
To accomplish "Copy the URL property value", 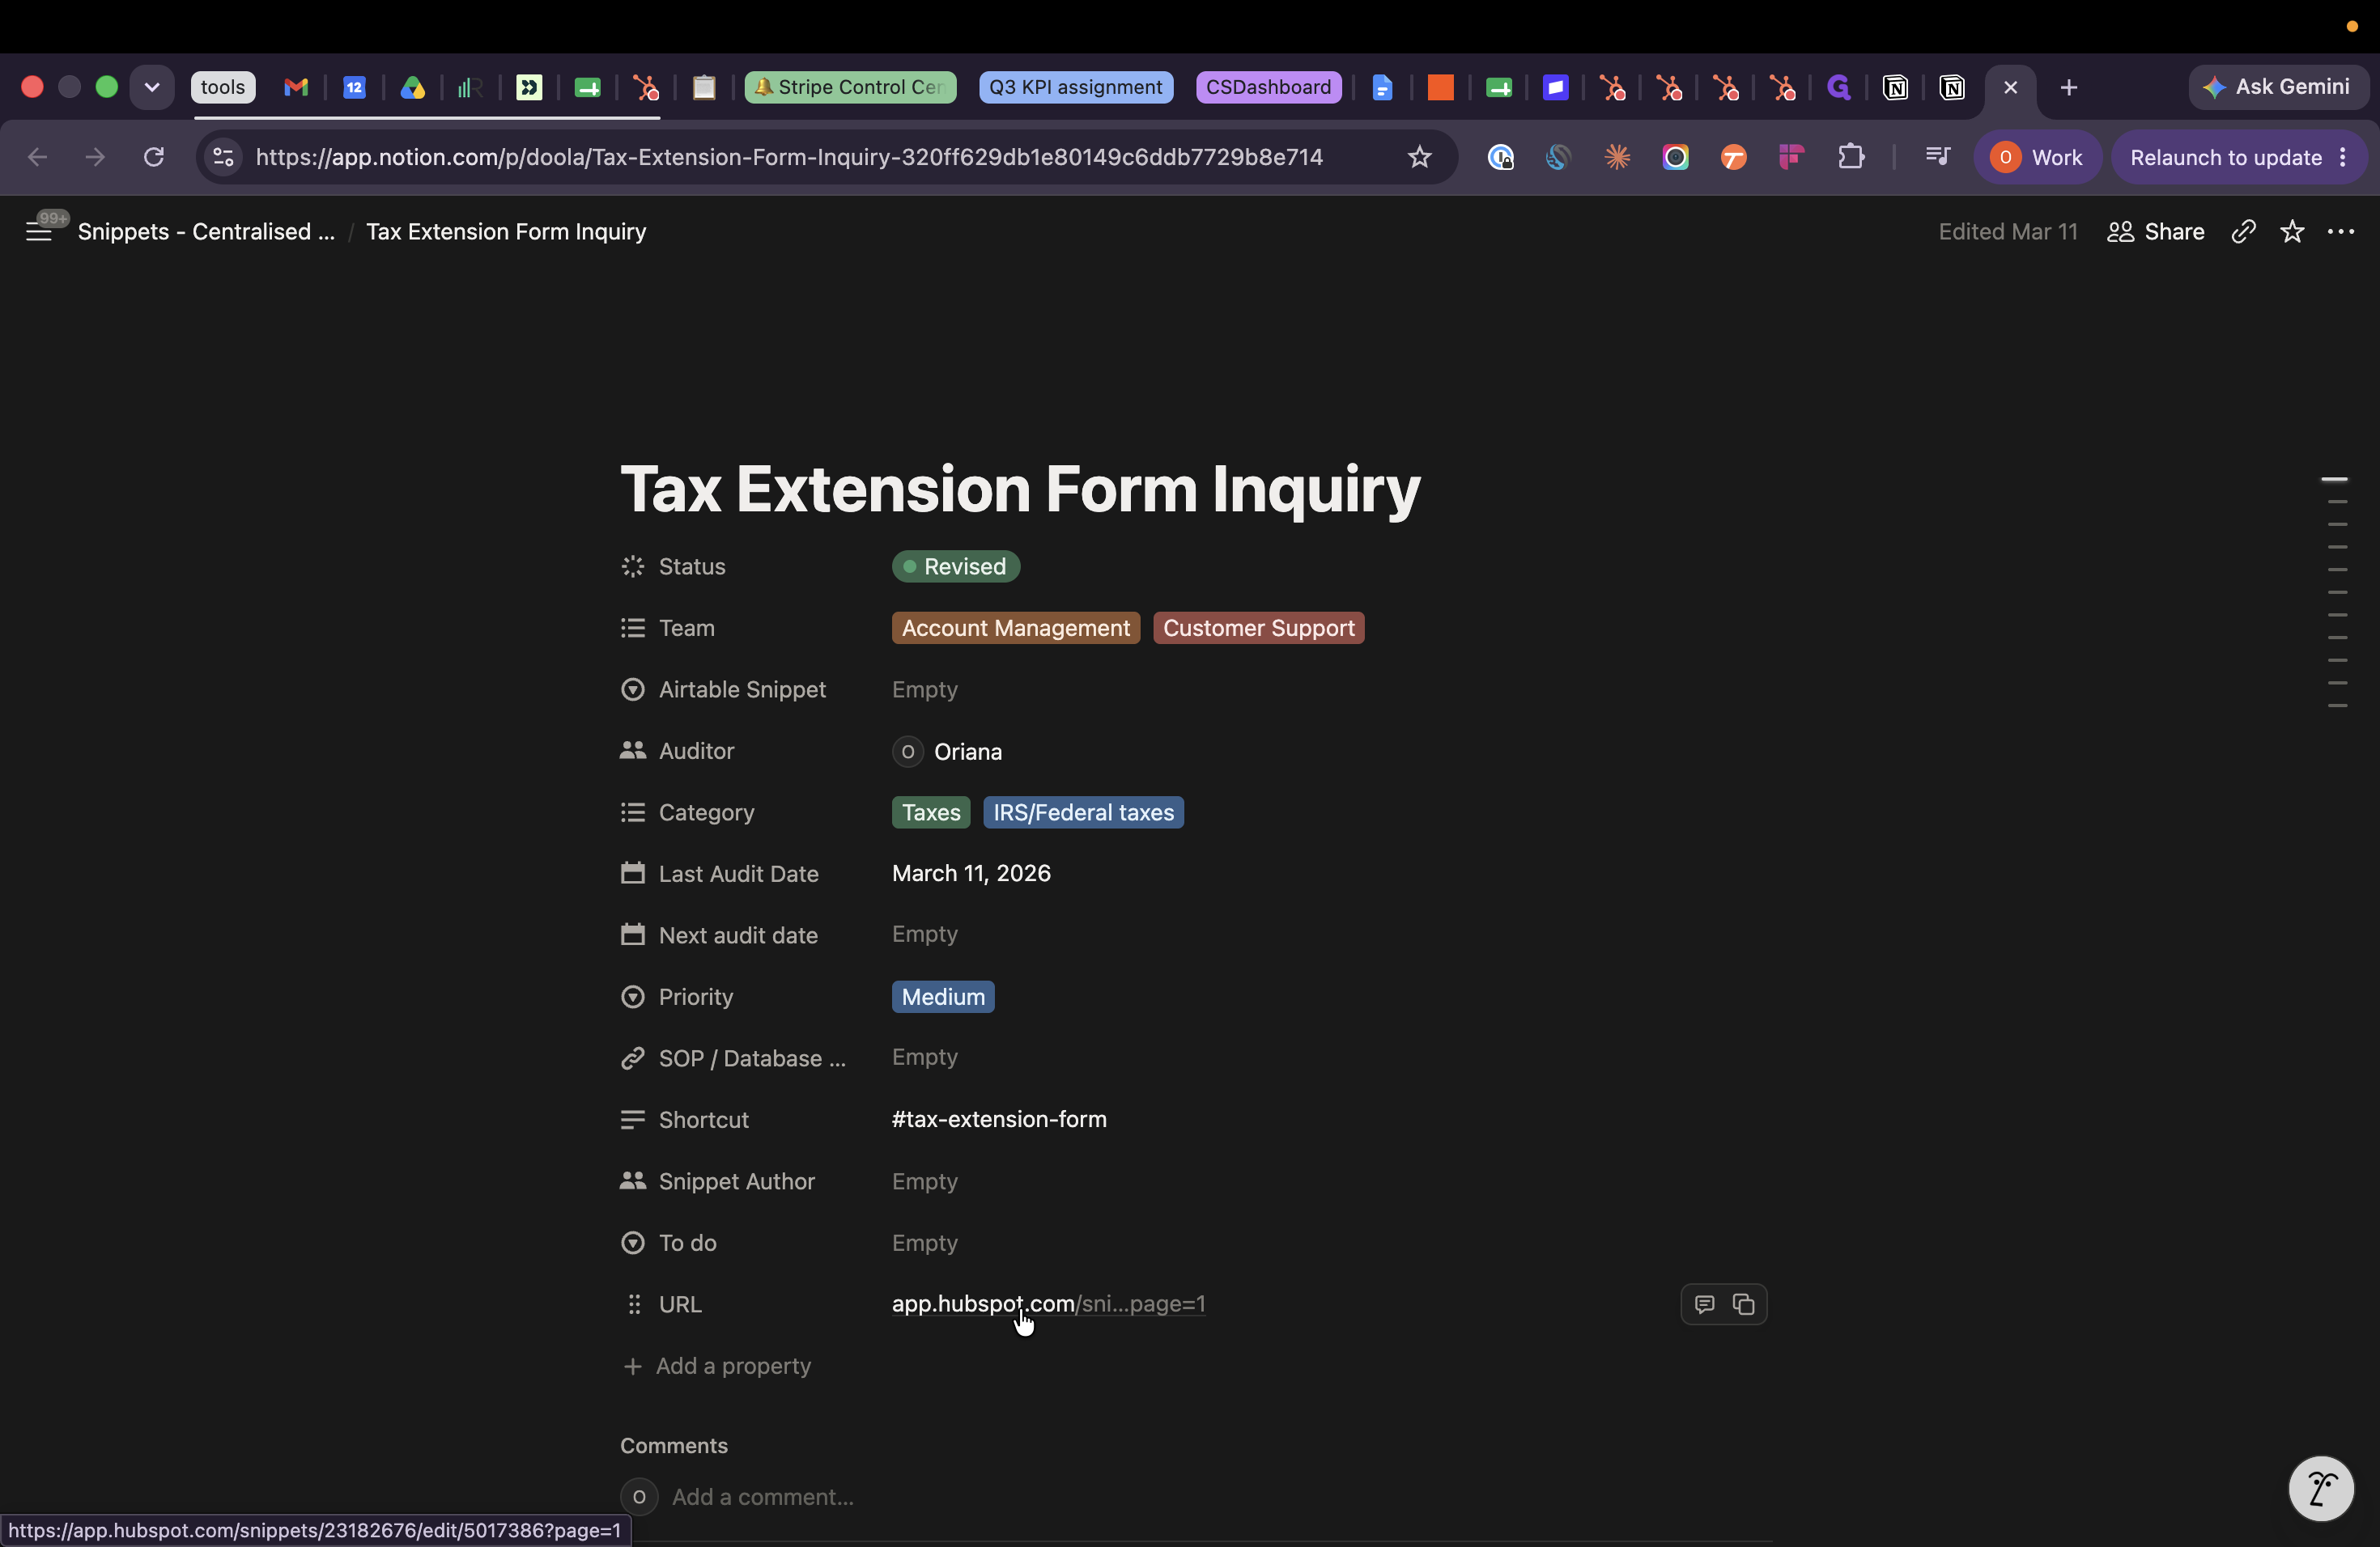I will pos(1743,1304).
